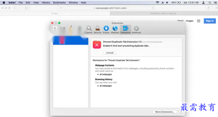Viewport: 218px width, 117px height.
Task: Reload the page with the refresh icon
Action: [153, 8]
